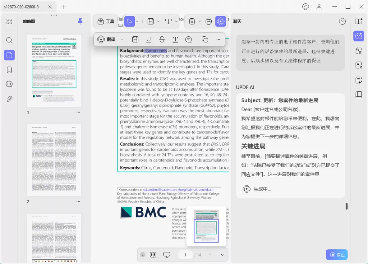
Task: Expand the 翻译 dropdown arrow
Action: click(122, 40)
